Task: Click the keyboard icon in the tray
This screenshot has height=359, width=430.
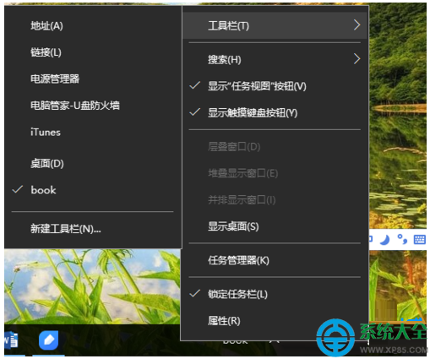Action: (419, 240)
